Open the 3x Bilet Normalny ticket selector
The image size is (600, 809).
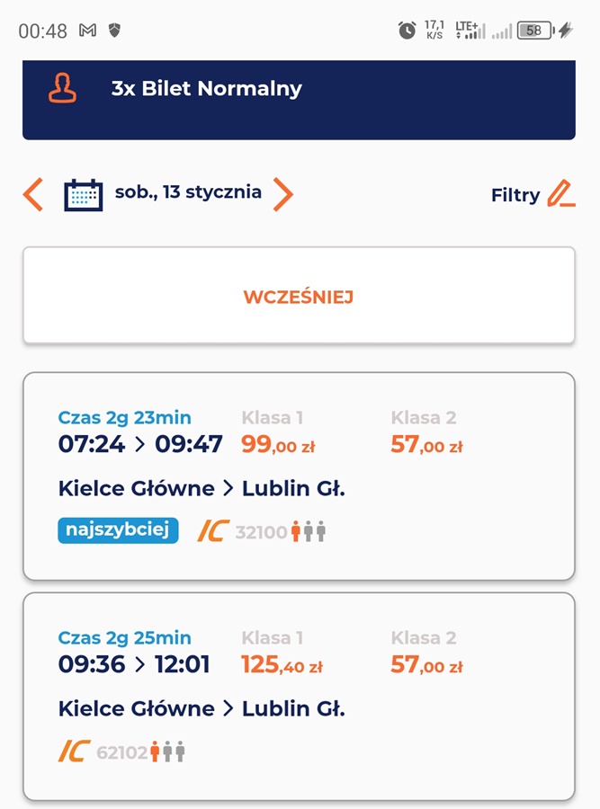[x=299, y=100]
